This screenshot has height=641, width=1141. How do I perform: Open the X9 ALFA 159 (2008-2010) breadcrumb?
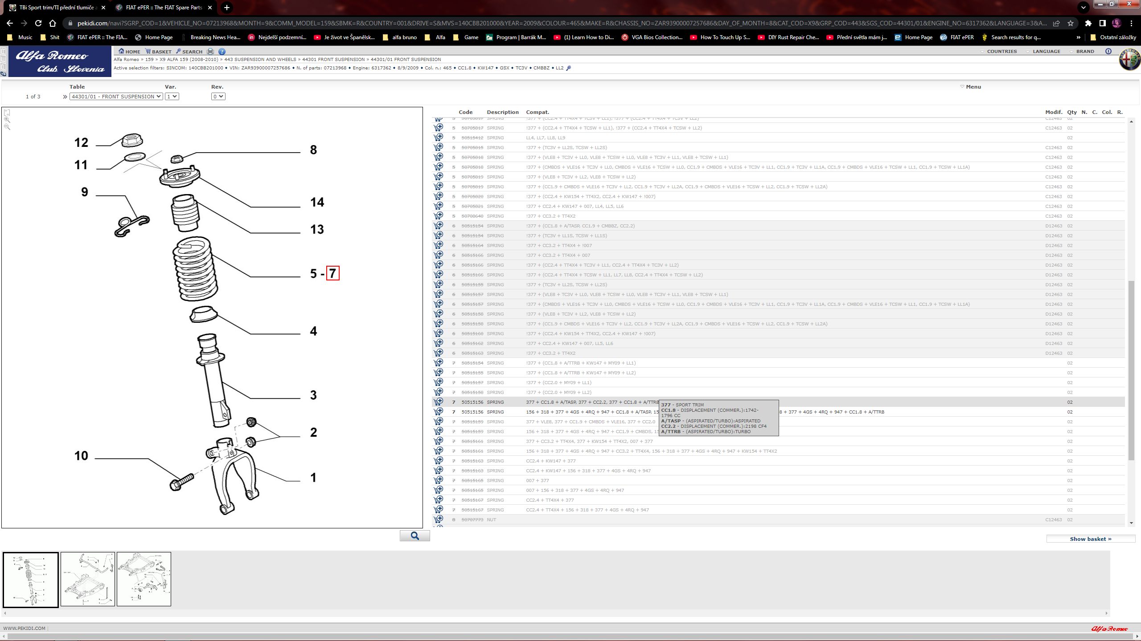189,59
